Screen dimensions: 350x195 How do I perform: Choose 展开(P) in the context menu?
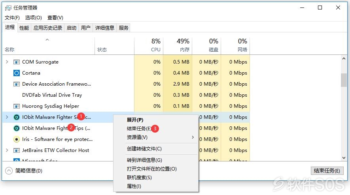tap(156, 120)
